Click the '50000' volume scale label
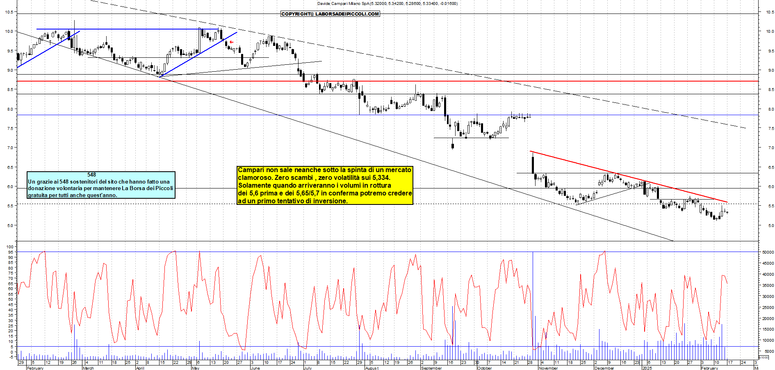 click(x=768, y=252)
